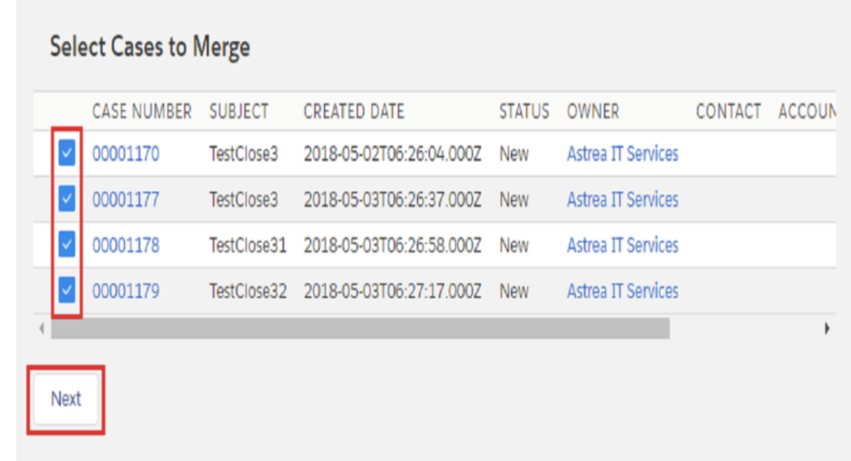Image resolution: width=851 pixels, height=461 pixels.
Task: Open case 00001170
Action: point(126,153)
